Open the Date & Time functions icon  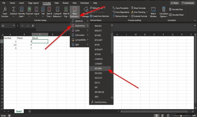49,9
